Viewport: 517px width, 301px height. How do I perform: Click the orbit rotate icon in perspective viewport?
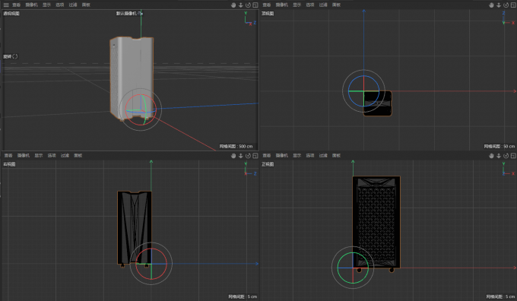pos(248,5)
